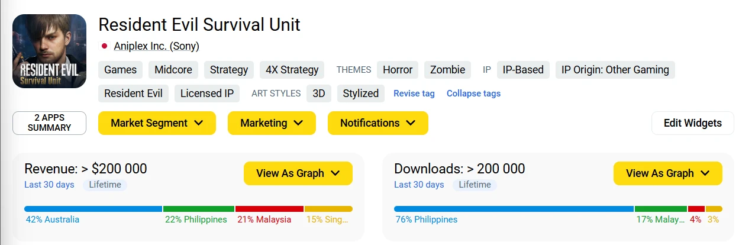Click the red dot beside Aniplex publisher
Viewport: 739px width, 245px height.
[105, 46]
